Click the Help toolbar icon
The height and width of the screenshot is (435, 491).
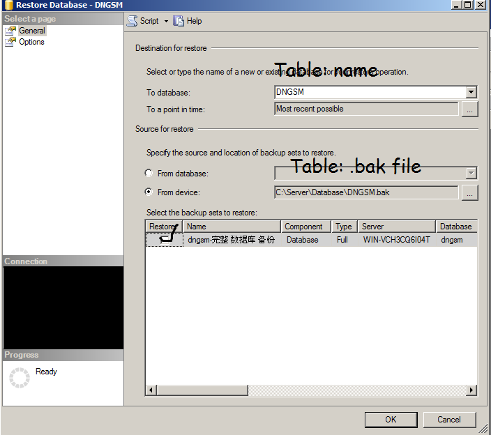tap(179, 21)
